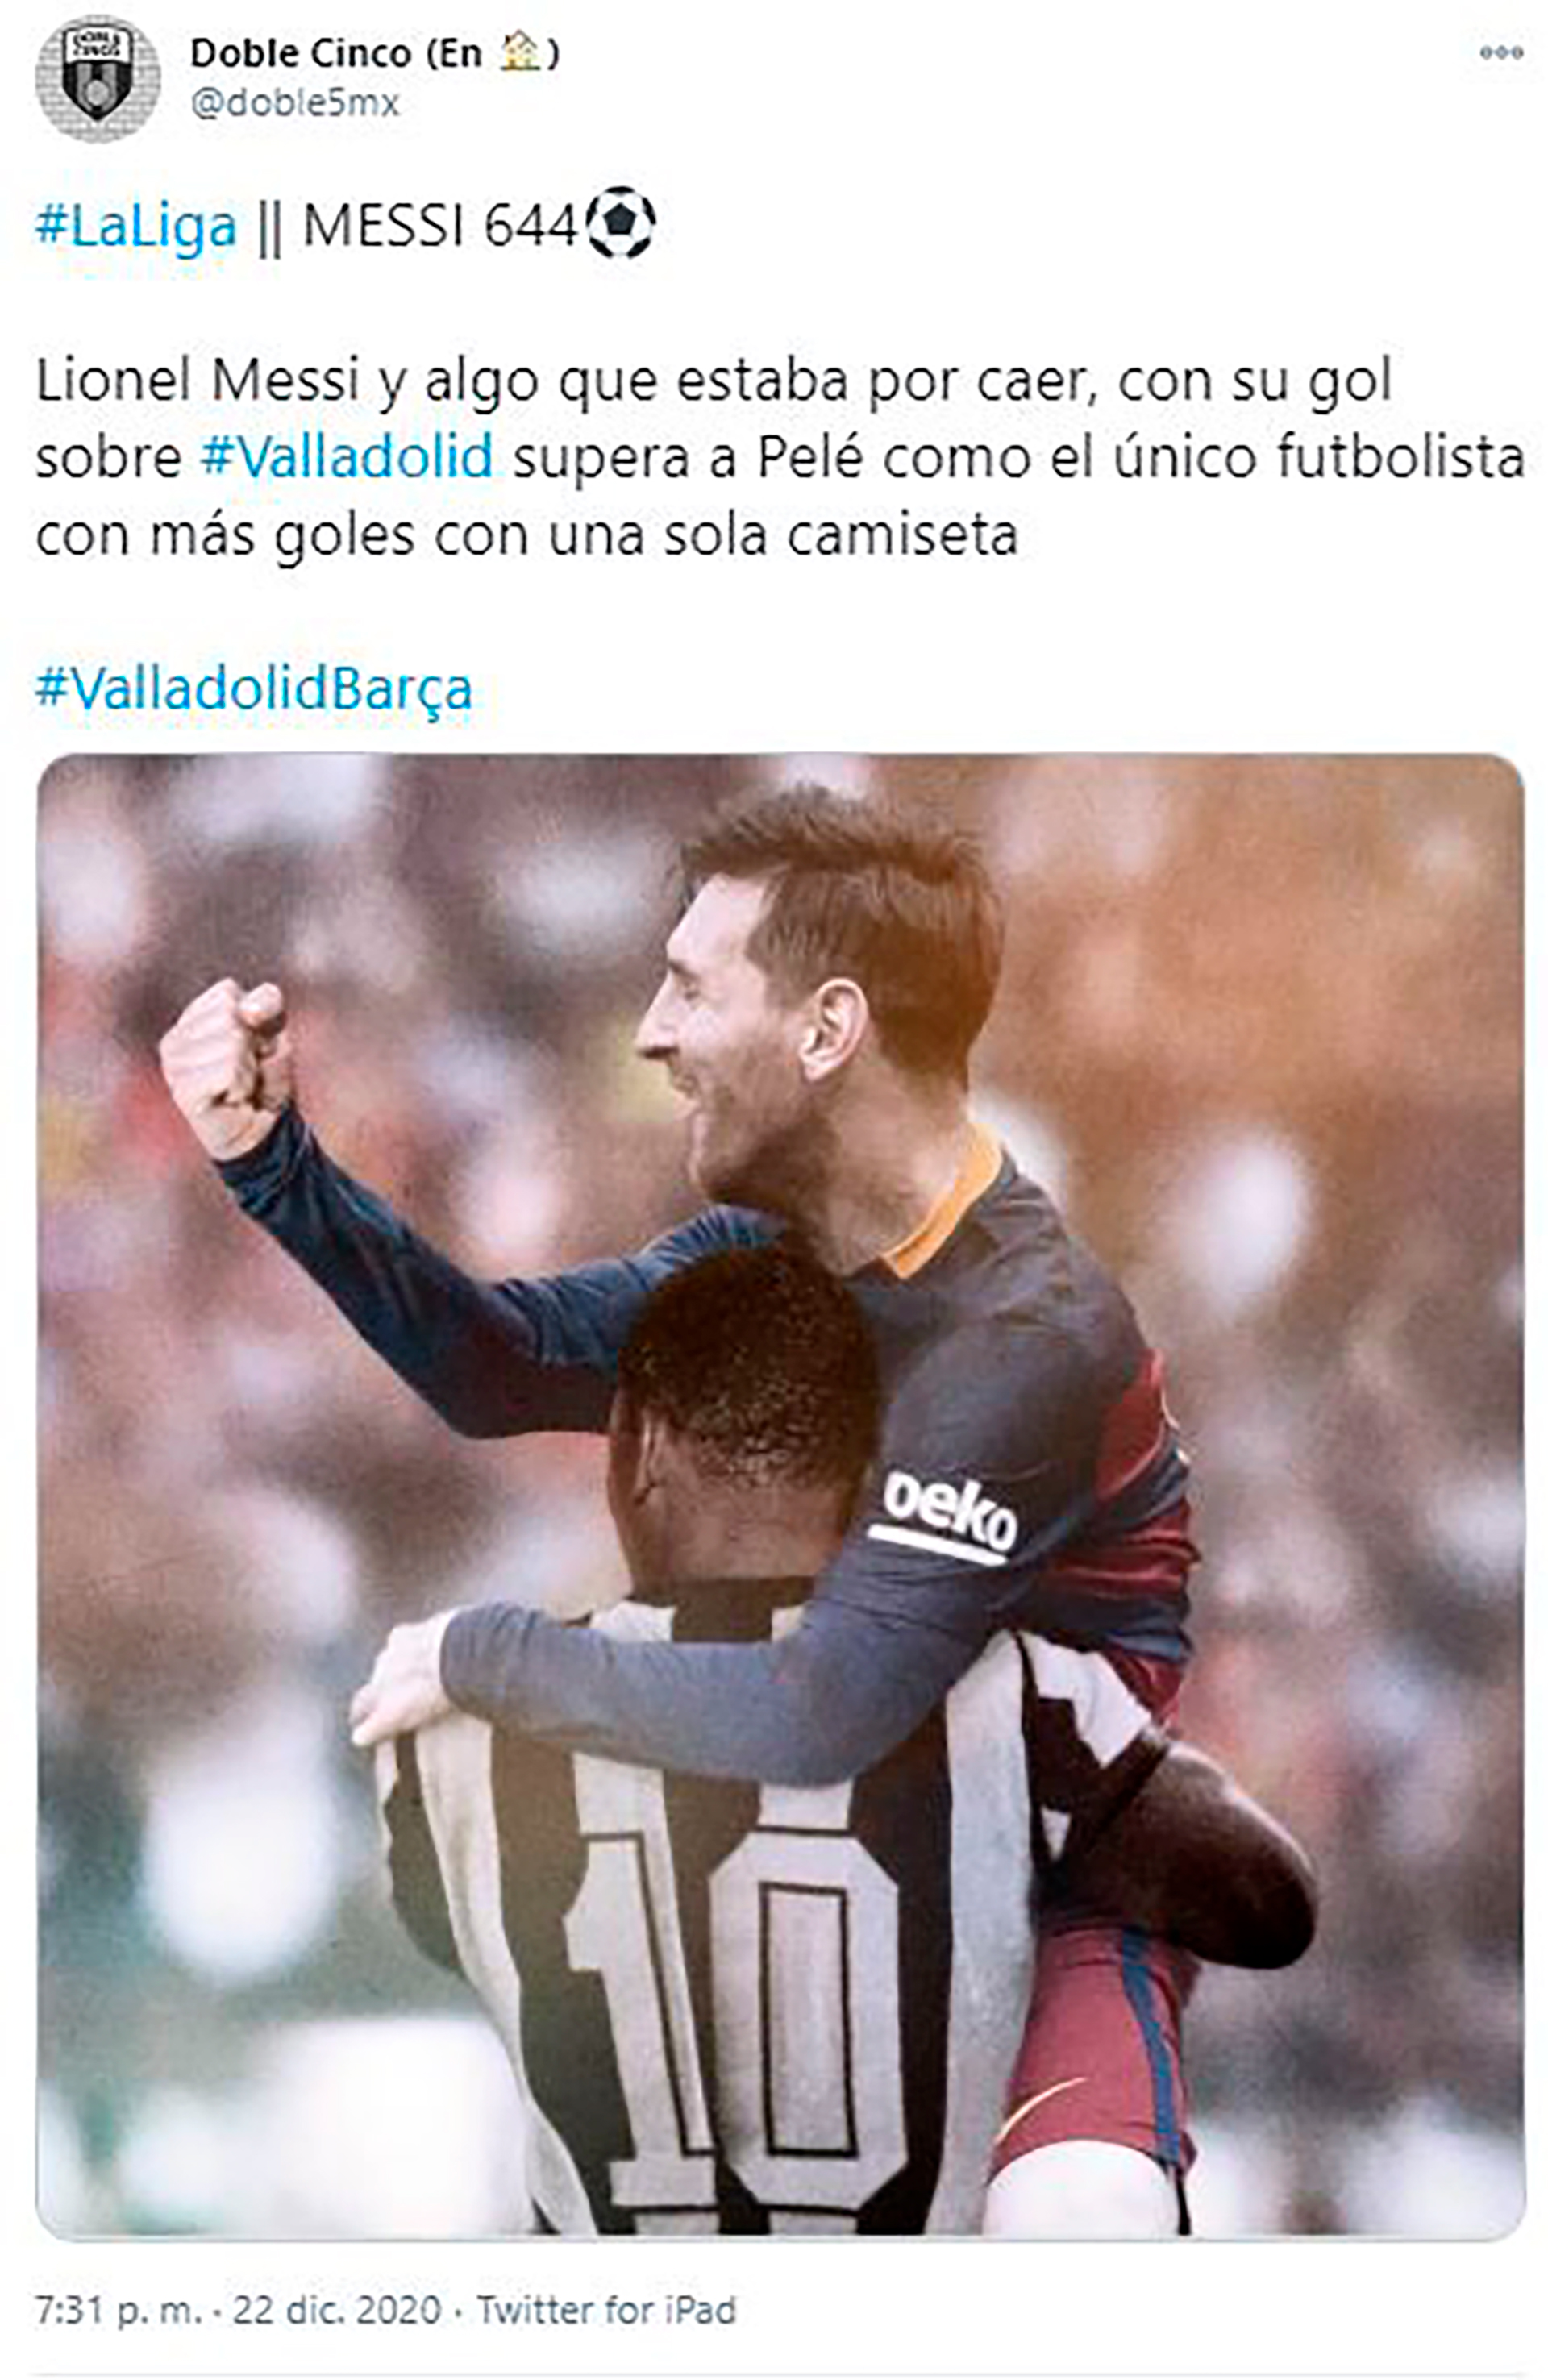Open the #ValladolidBarça hashtag
The width and height of the screenshot is (1548, 2380).
pyautogui.click(x=254, y=690)
